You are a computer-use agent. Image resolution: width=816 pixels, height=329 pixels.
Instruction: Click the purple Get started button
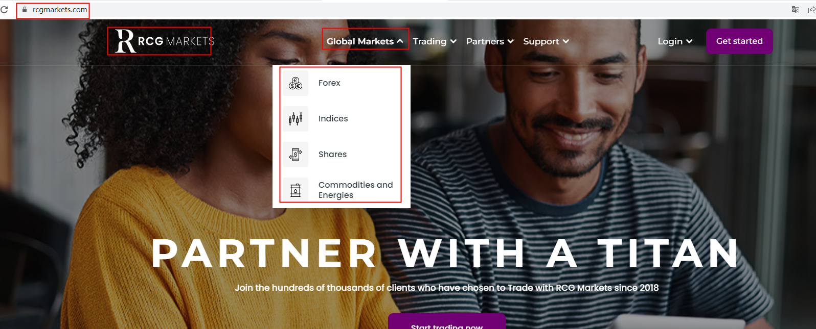click(x=739, y=41)
